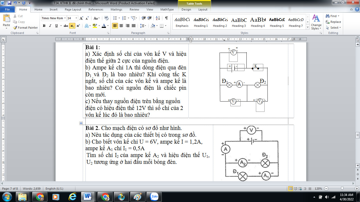Apply the Heading 1 style

click(x=201, y=22)
